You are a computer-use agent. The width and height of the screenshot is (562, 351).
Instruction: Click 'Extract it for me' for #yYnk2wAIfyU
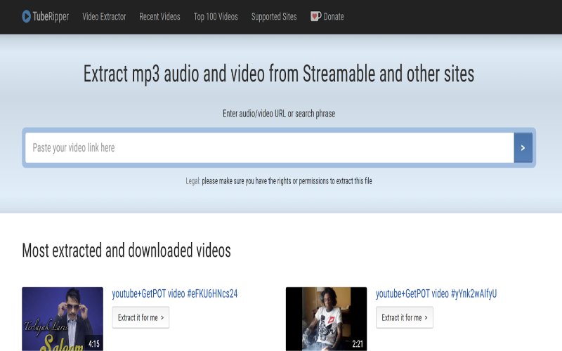coord(405,317)
